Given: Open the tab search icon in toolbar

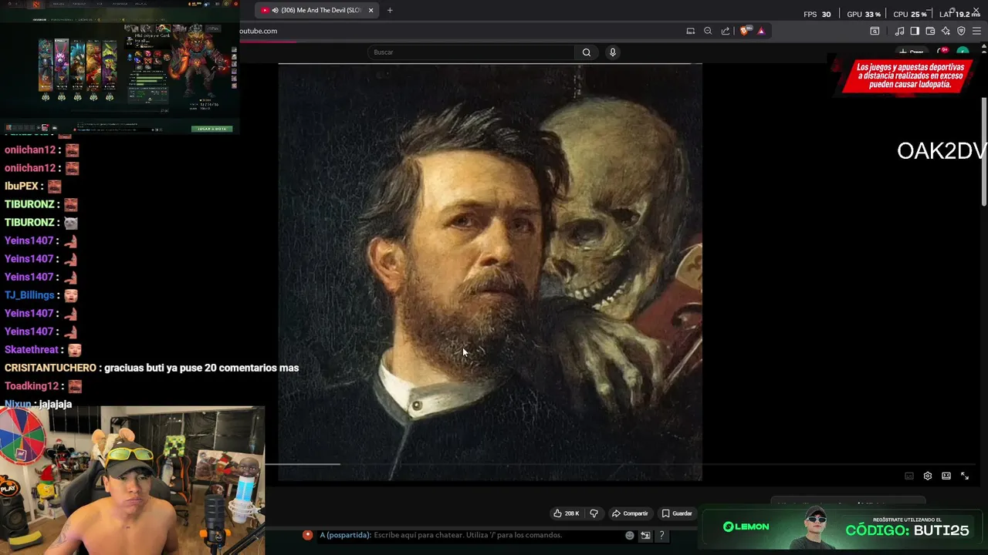Looking at the screenshot, I should (x=875, y=31).
